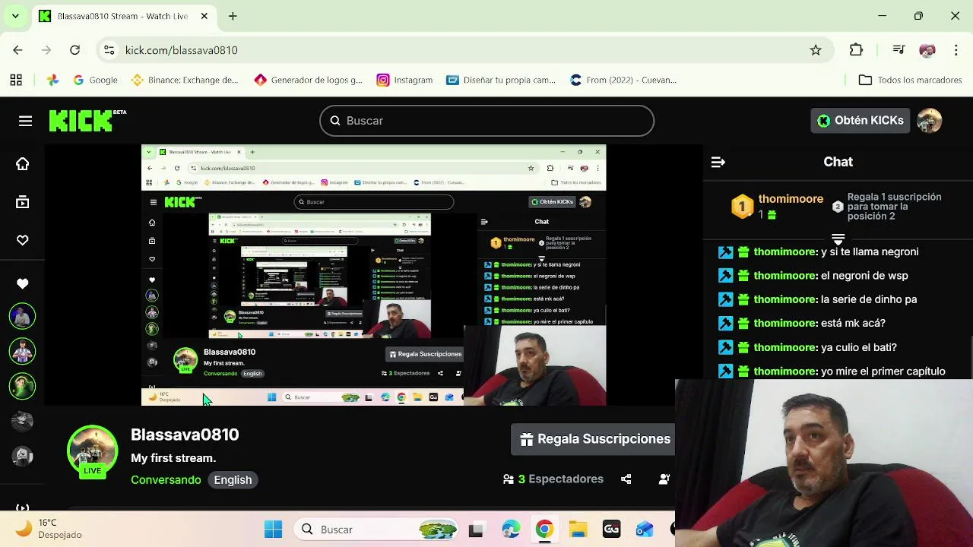Open Chrome media controls icon
This screenshot has width=973, height=547.
tap(899, 50)
